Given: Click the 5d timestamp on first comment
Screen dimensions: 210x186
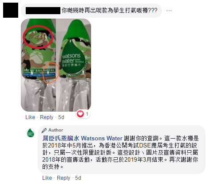Looking at the screenshot, I should [x=61, y=117].
